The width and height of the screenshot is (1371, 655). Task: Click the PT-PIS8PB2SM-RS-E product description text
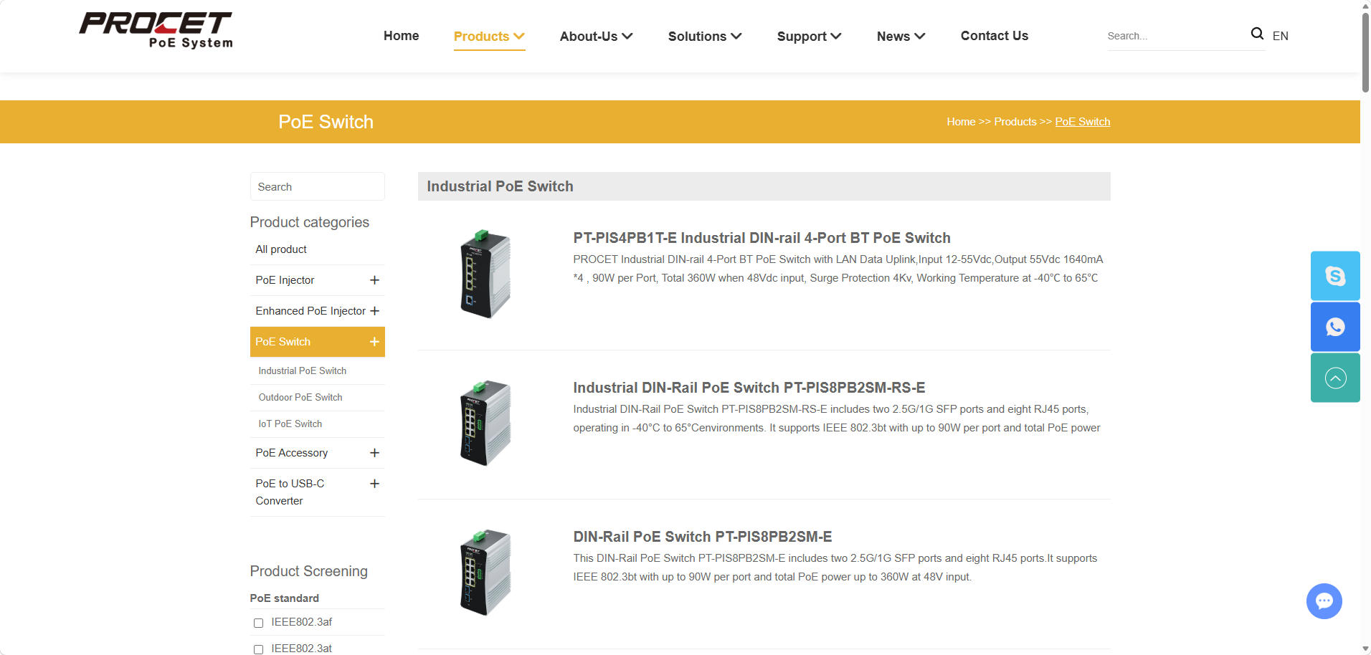coord(837,419)
